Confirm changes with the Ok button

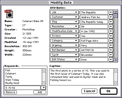click(x=109, y=91)
